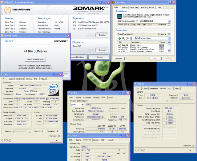Click the '44164 3DMarks' score text
197x161 pixels.
(35, 51)
